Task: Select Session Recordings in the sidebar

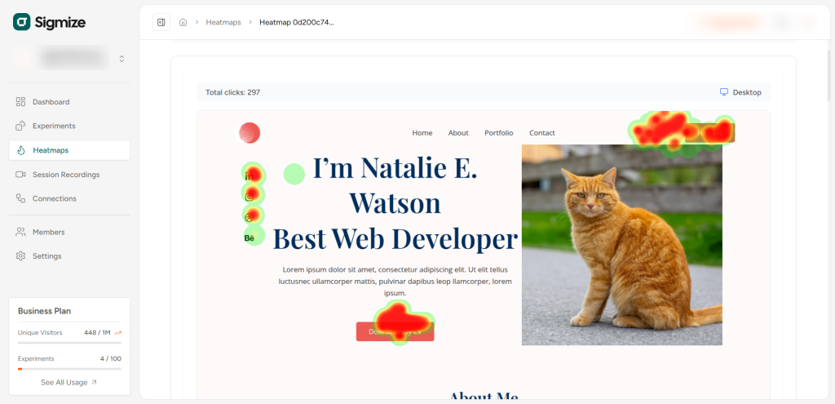Action: (x=69, y=175)
